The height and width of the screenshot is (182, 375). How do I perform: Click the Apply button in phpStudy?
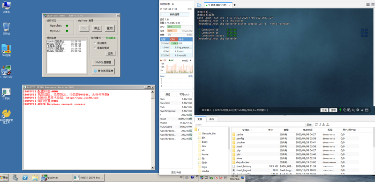pos(110,54)
